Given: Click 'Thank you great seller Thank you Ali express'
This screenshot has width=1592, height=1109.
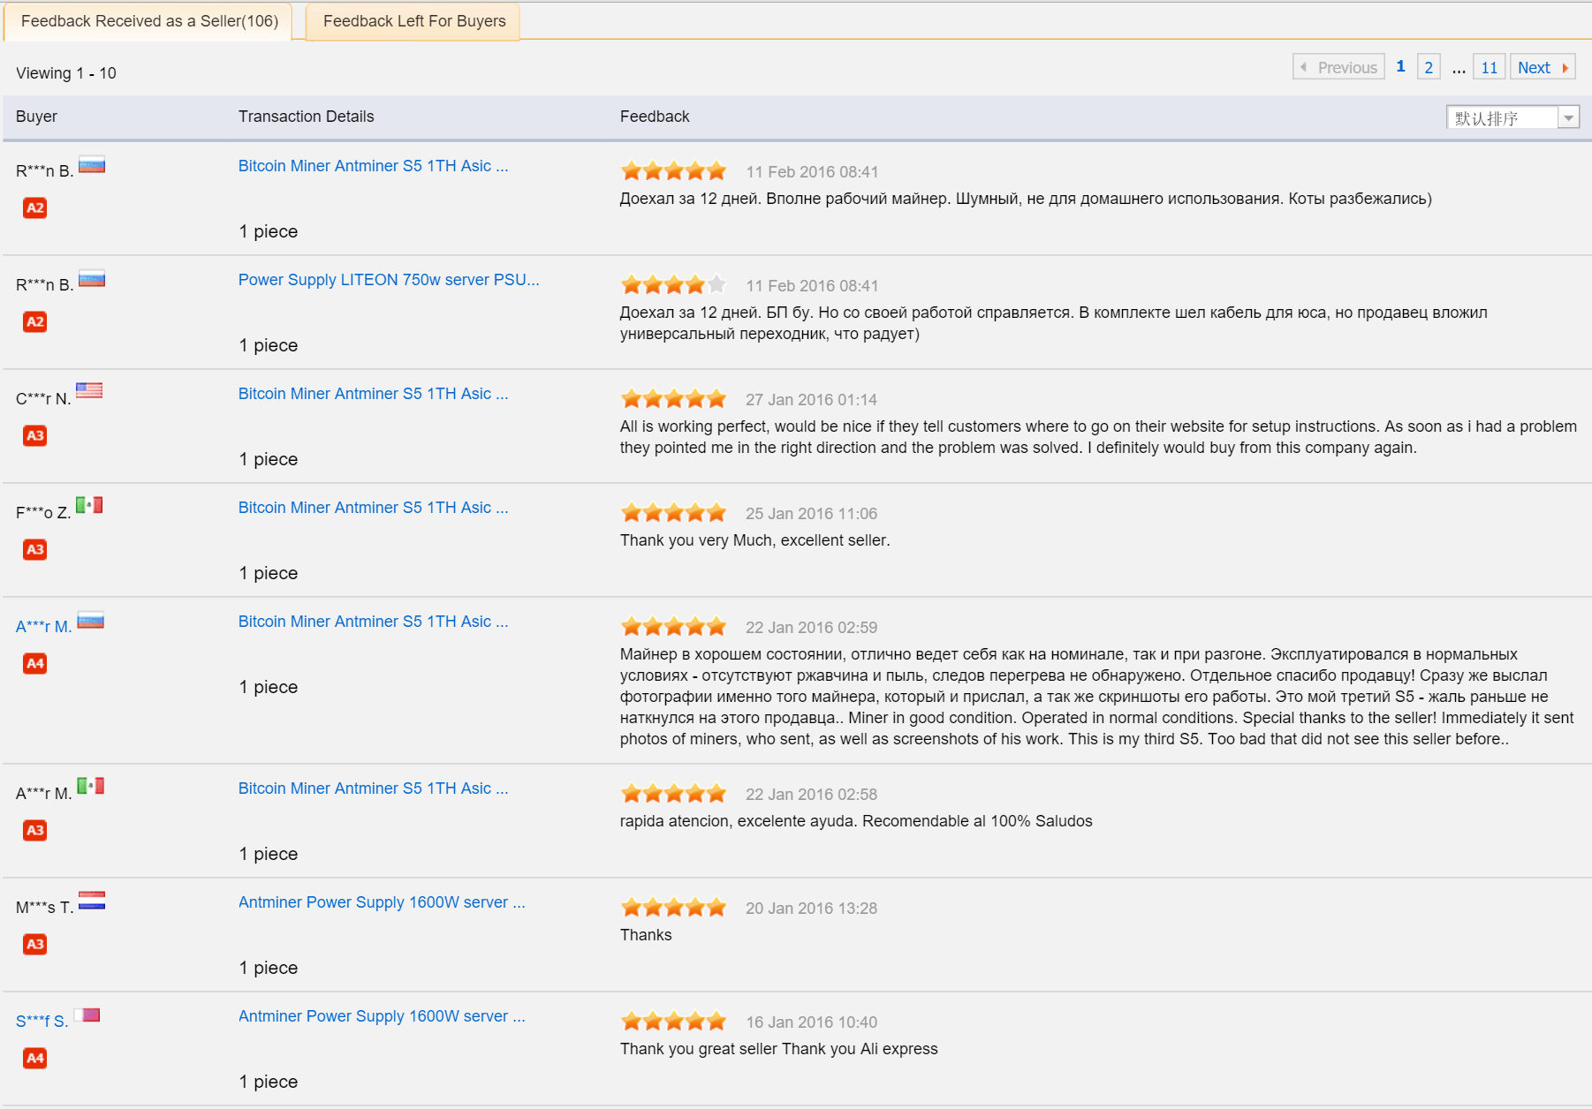Looking at the screenshot, I should [778, 1049].
